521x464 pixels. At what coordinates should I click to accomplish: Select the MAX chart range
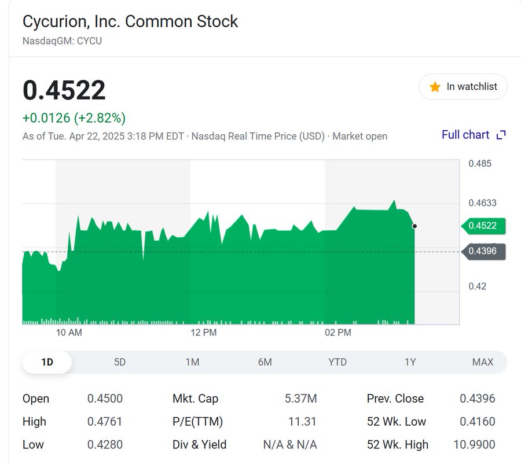point(482,362)
